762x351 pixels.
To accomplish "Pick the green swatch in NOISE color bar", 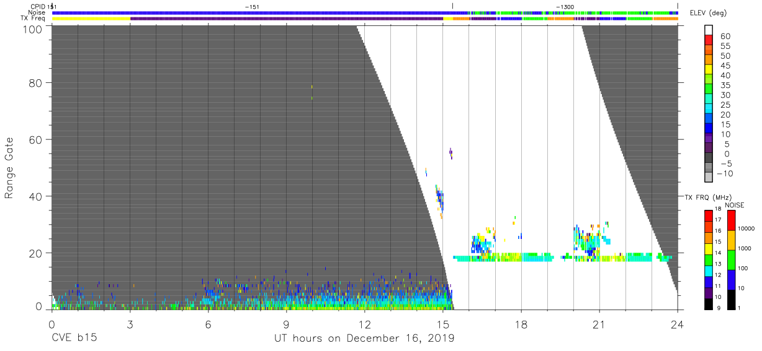I will click(x=731, y=259).
